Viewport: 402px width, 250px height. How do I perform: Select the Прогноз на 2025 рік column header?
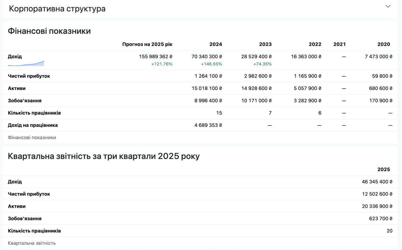pos(147,44)
